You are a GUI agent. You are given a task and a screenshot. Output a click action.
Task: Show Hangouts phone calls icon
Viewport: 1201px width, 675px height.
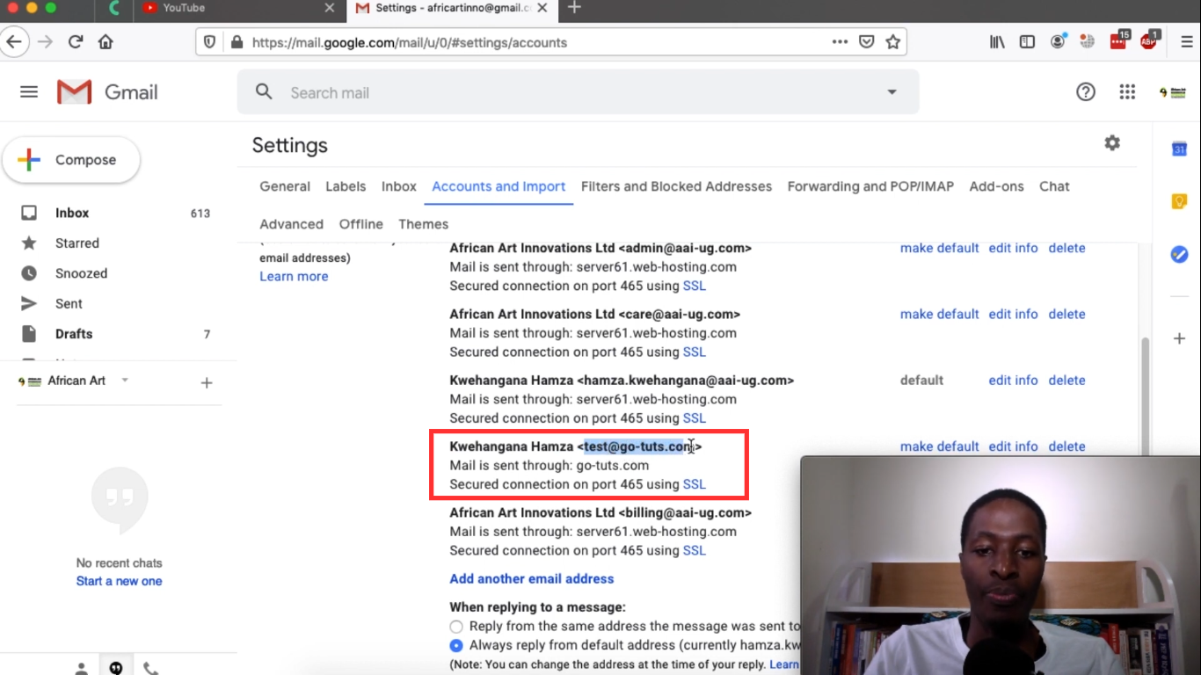[151, 668]
